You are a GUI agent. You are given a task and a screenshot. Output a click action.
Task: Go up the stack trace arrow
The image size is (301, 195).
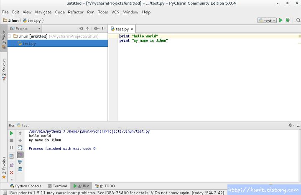(20, 133)
